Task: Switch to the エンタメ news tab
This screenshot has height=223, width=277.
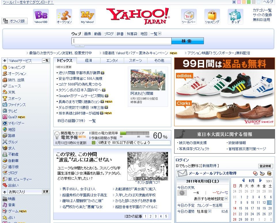Action: 112,61
